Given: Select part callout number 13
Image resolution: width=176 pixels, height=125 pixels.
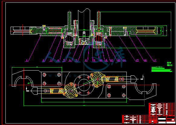Looking at the screenshot, I should (x=119, y=61).
